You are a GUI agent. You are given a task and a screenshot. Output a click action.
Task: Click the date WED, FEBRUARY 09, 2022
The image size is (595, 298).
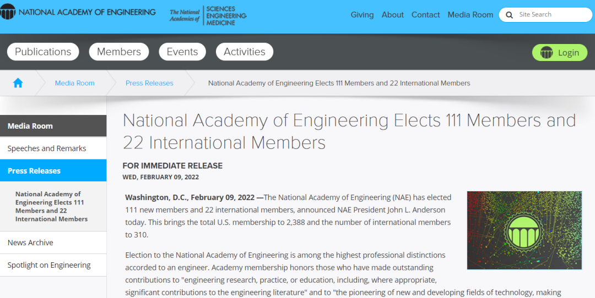(160, 177)
